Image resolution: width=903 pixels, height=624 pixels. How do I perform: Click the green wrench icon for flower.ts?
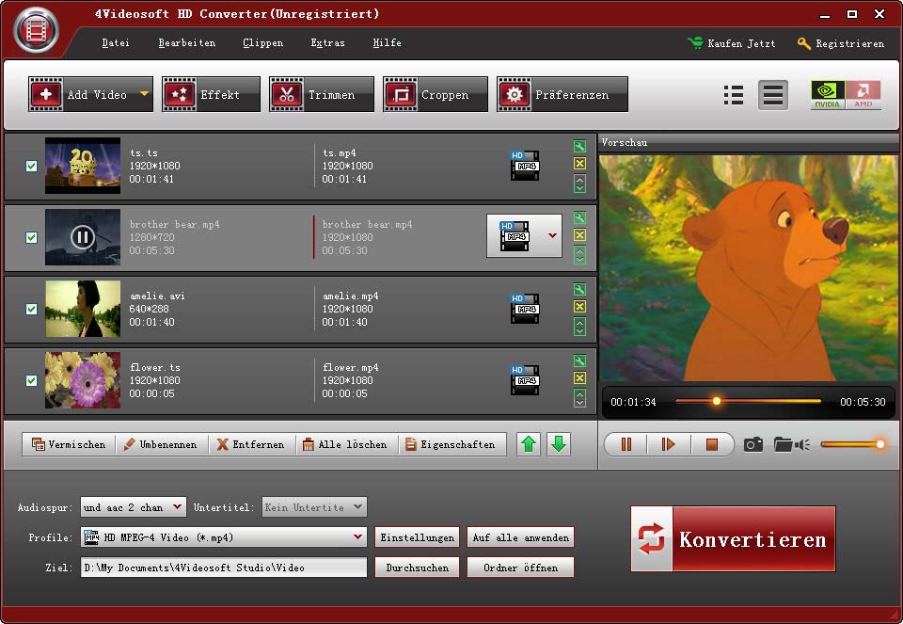click(580, 360)
